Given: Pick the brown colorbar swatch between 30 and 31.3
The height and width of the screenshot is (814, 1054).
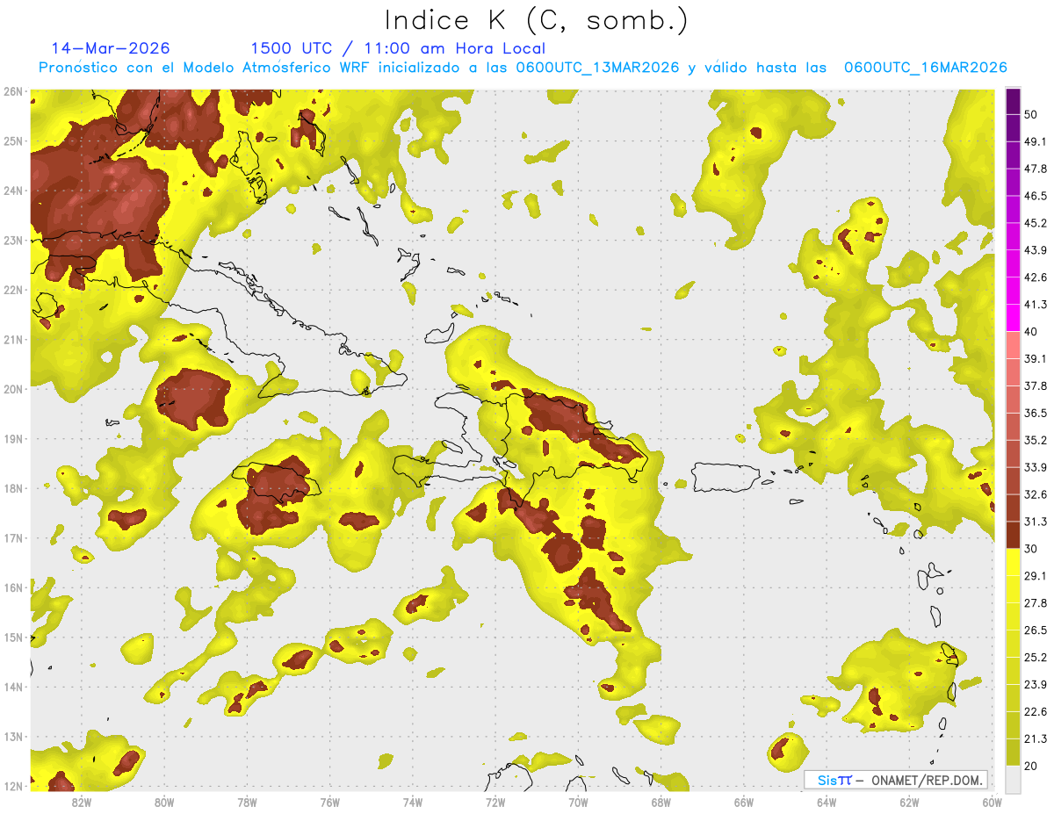Looking at the screenshot, I should (x=1013, y=535).
